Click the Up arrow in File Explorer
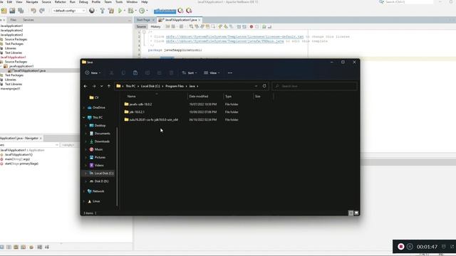This screenshot has width=456, height=256. point(109,86)
